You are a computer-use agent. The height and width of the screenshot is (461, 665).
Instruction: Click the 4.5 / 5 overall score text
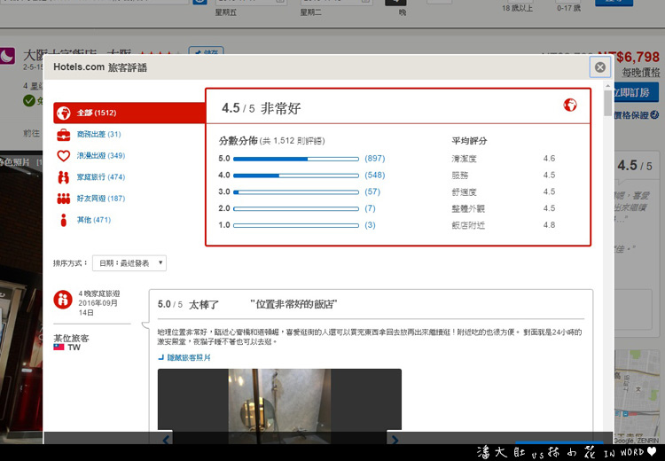tap(239, 108)
